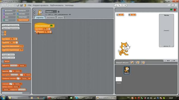Viewport: 179px width, 100px height.
Task: Toggle checkbox for variable b
Action: coord(3,34)
